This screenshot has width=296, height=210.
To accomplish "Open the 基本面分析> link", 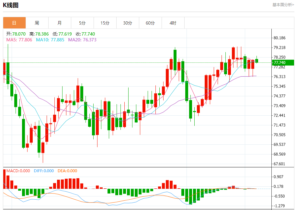I will (283, 5).
